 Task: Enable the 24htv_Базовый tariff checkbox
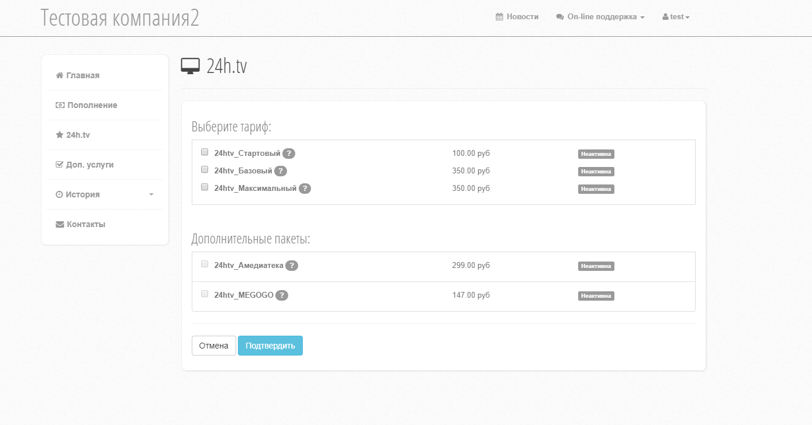coord(205,169)
